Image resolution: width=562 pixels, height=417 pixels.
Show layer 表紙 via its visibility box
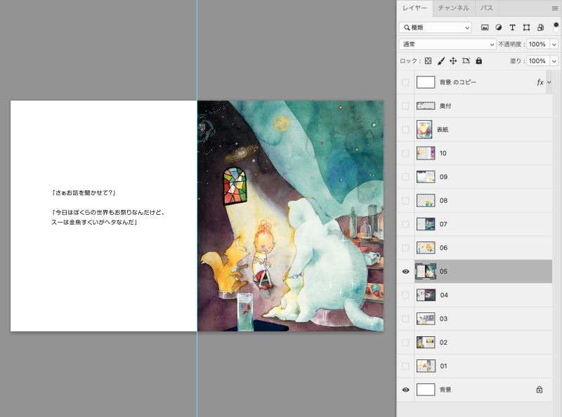pos(405,129)
